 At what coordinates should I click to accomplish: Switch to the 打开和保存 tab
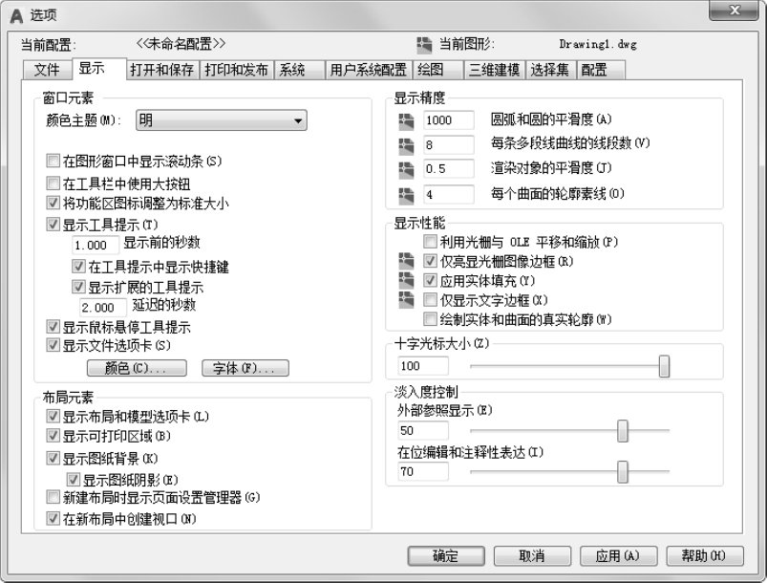pyautogui.click(x=162, y=70)
